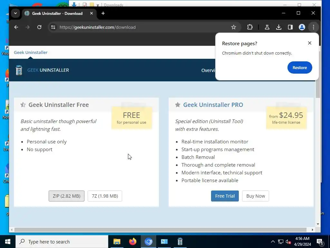Click the GEEK UNINSTALLER site title
This screenshot has height=248, width=330.
48,70
